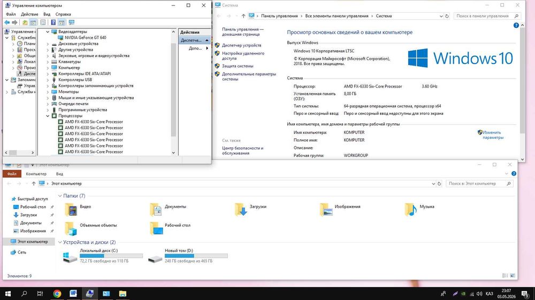Click the Help icon in Computer Management toolbar
The width and height of the screenshot is (535, 300).
click(53, 22)
